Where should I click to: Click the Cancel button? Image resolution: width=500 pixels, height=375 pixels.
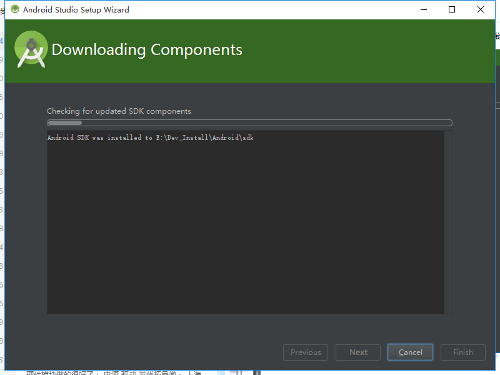(x=410, y=352)
